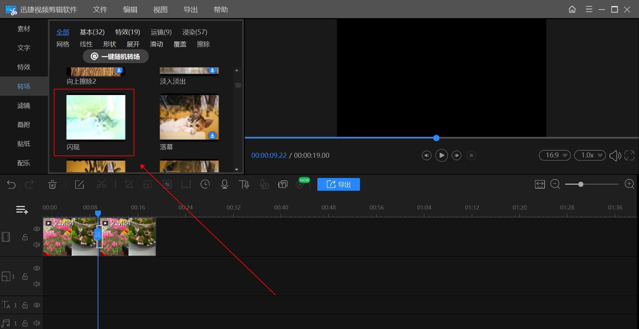Open the text-to-speech tool
Screen dimensions: 639x329
pos(244,184)
